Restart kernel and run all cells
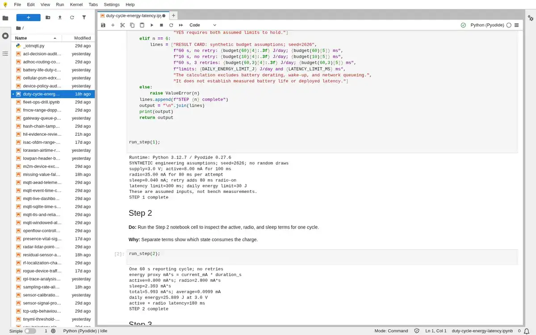The width and height of the screenshot is (536, 335). pyautogui.click(x=181, y=25)
